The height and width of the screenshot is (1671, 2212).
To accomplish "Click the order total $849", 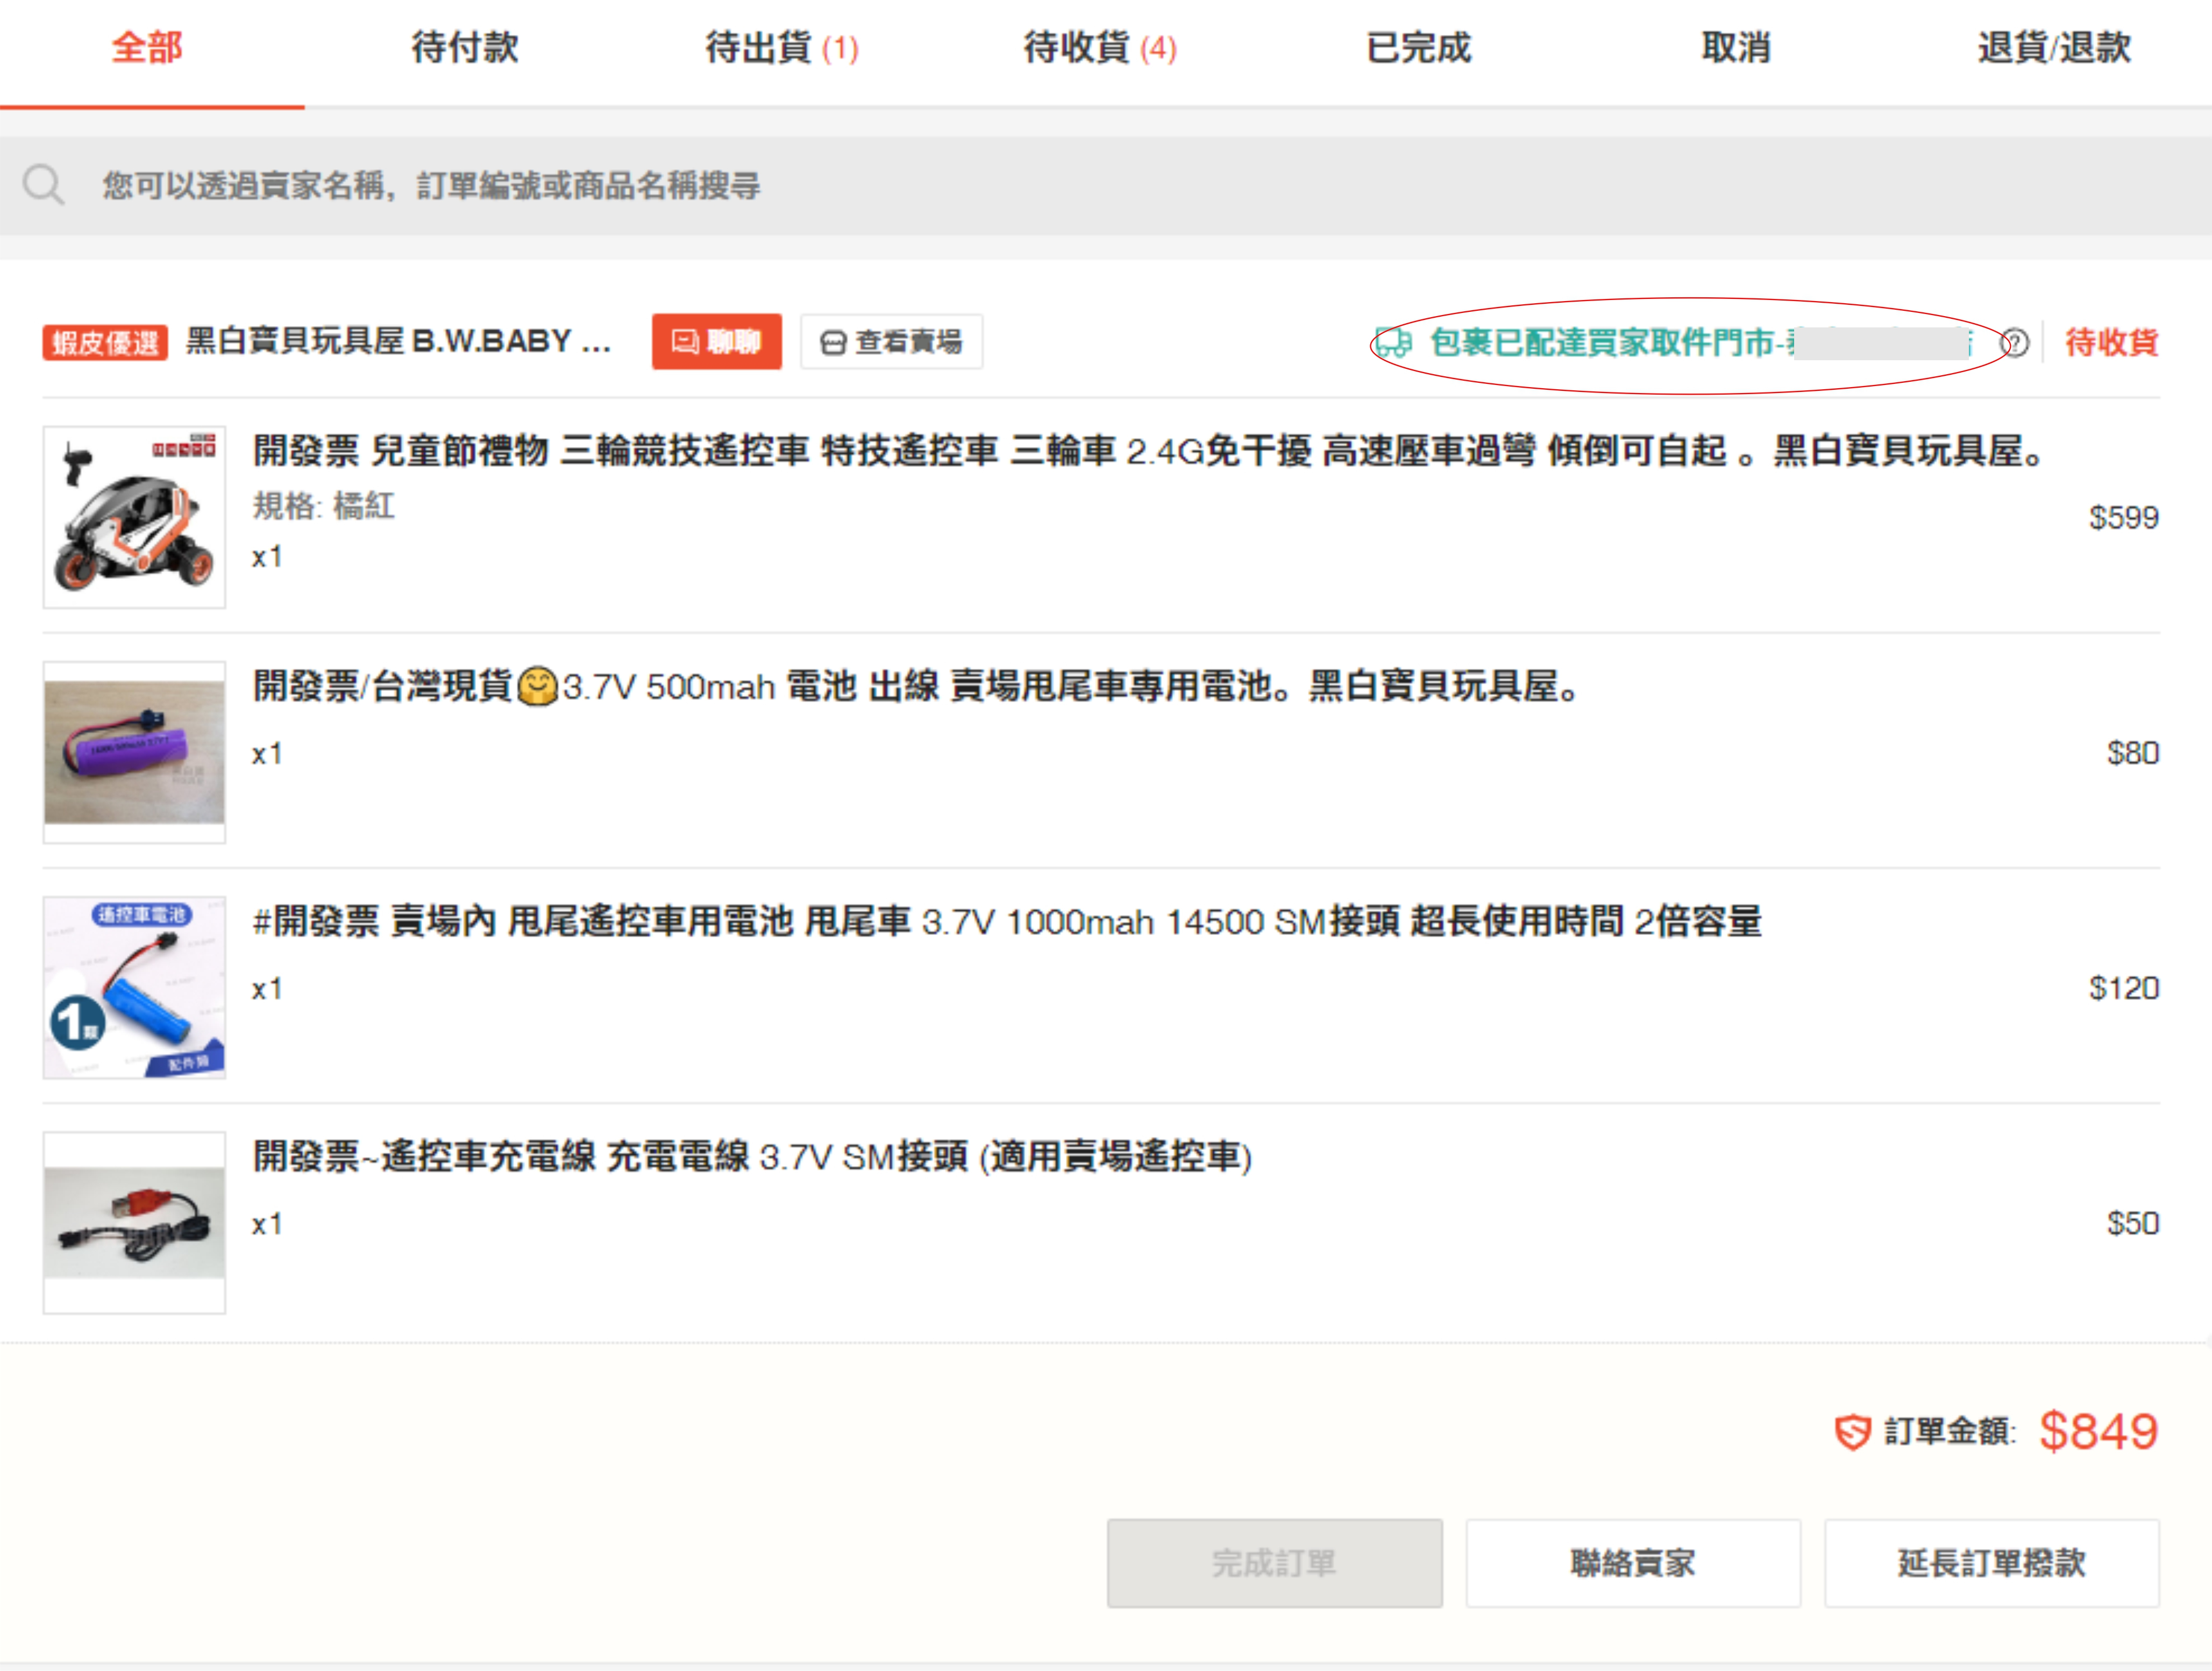I will coord(2098,1431).
